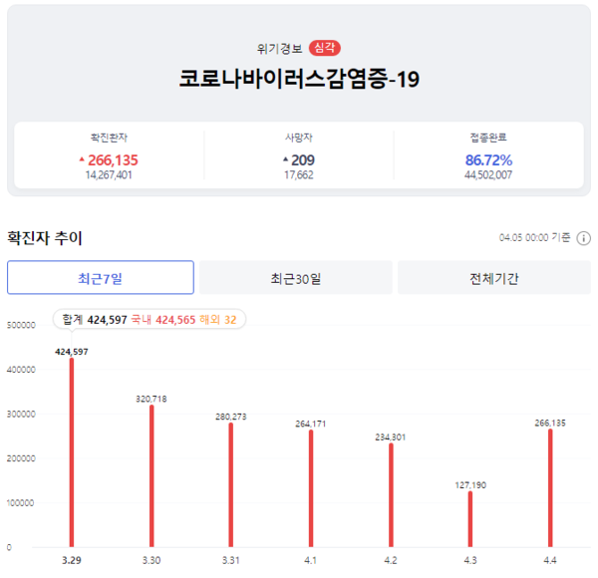Click the 127,190 bar label
This screenshot has height=578, width=598.
pyautogui.click(x=470, y=485)
